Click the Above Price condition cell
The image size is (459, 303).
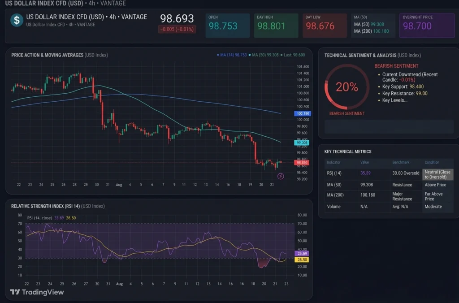pyautogui.click(x=435, y=185)
